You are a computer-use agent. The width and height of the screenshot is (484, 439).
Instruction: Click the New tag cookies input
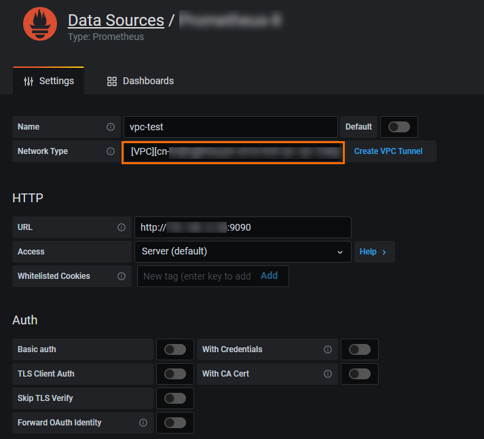click(197, 276)
